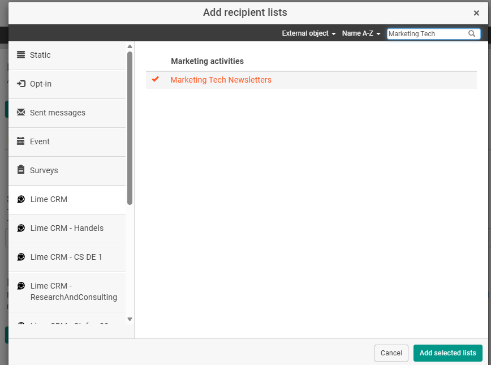The height and width of the screenshot is (365, 491).
Task: Click the Lime CRM - Handels icon
Action: (x=21, y=228)
